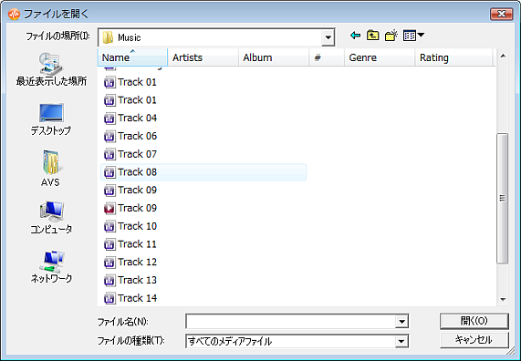Expand the ファイル名 dropdown arrow
This screenshot has width=521, height=361.
point(401,322)
